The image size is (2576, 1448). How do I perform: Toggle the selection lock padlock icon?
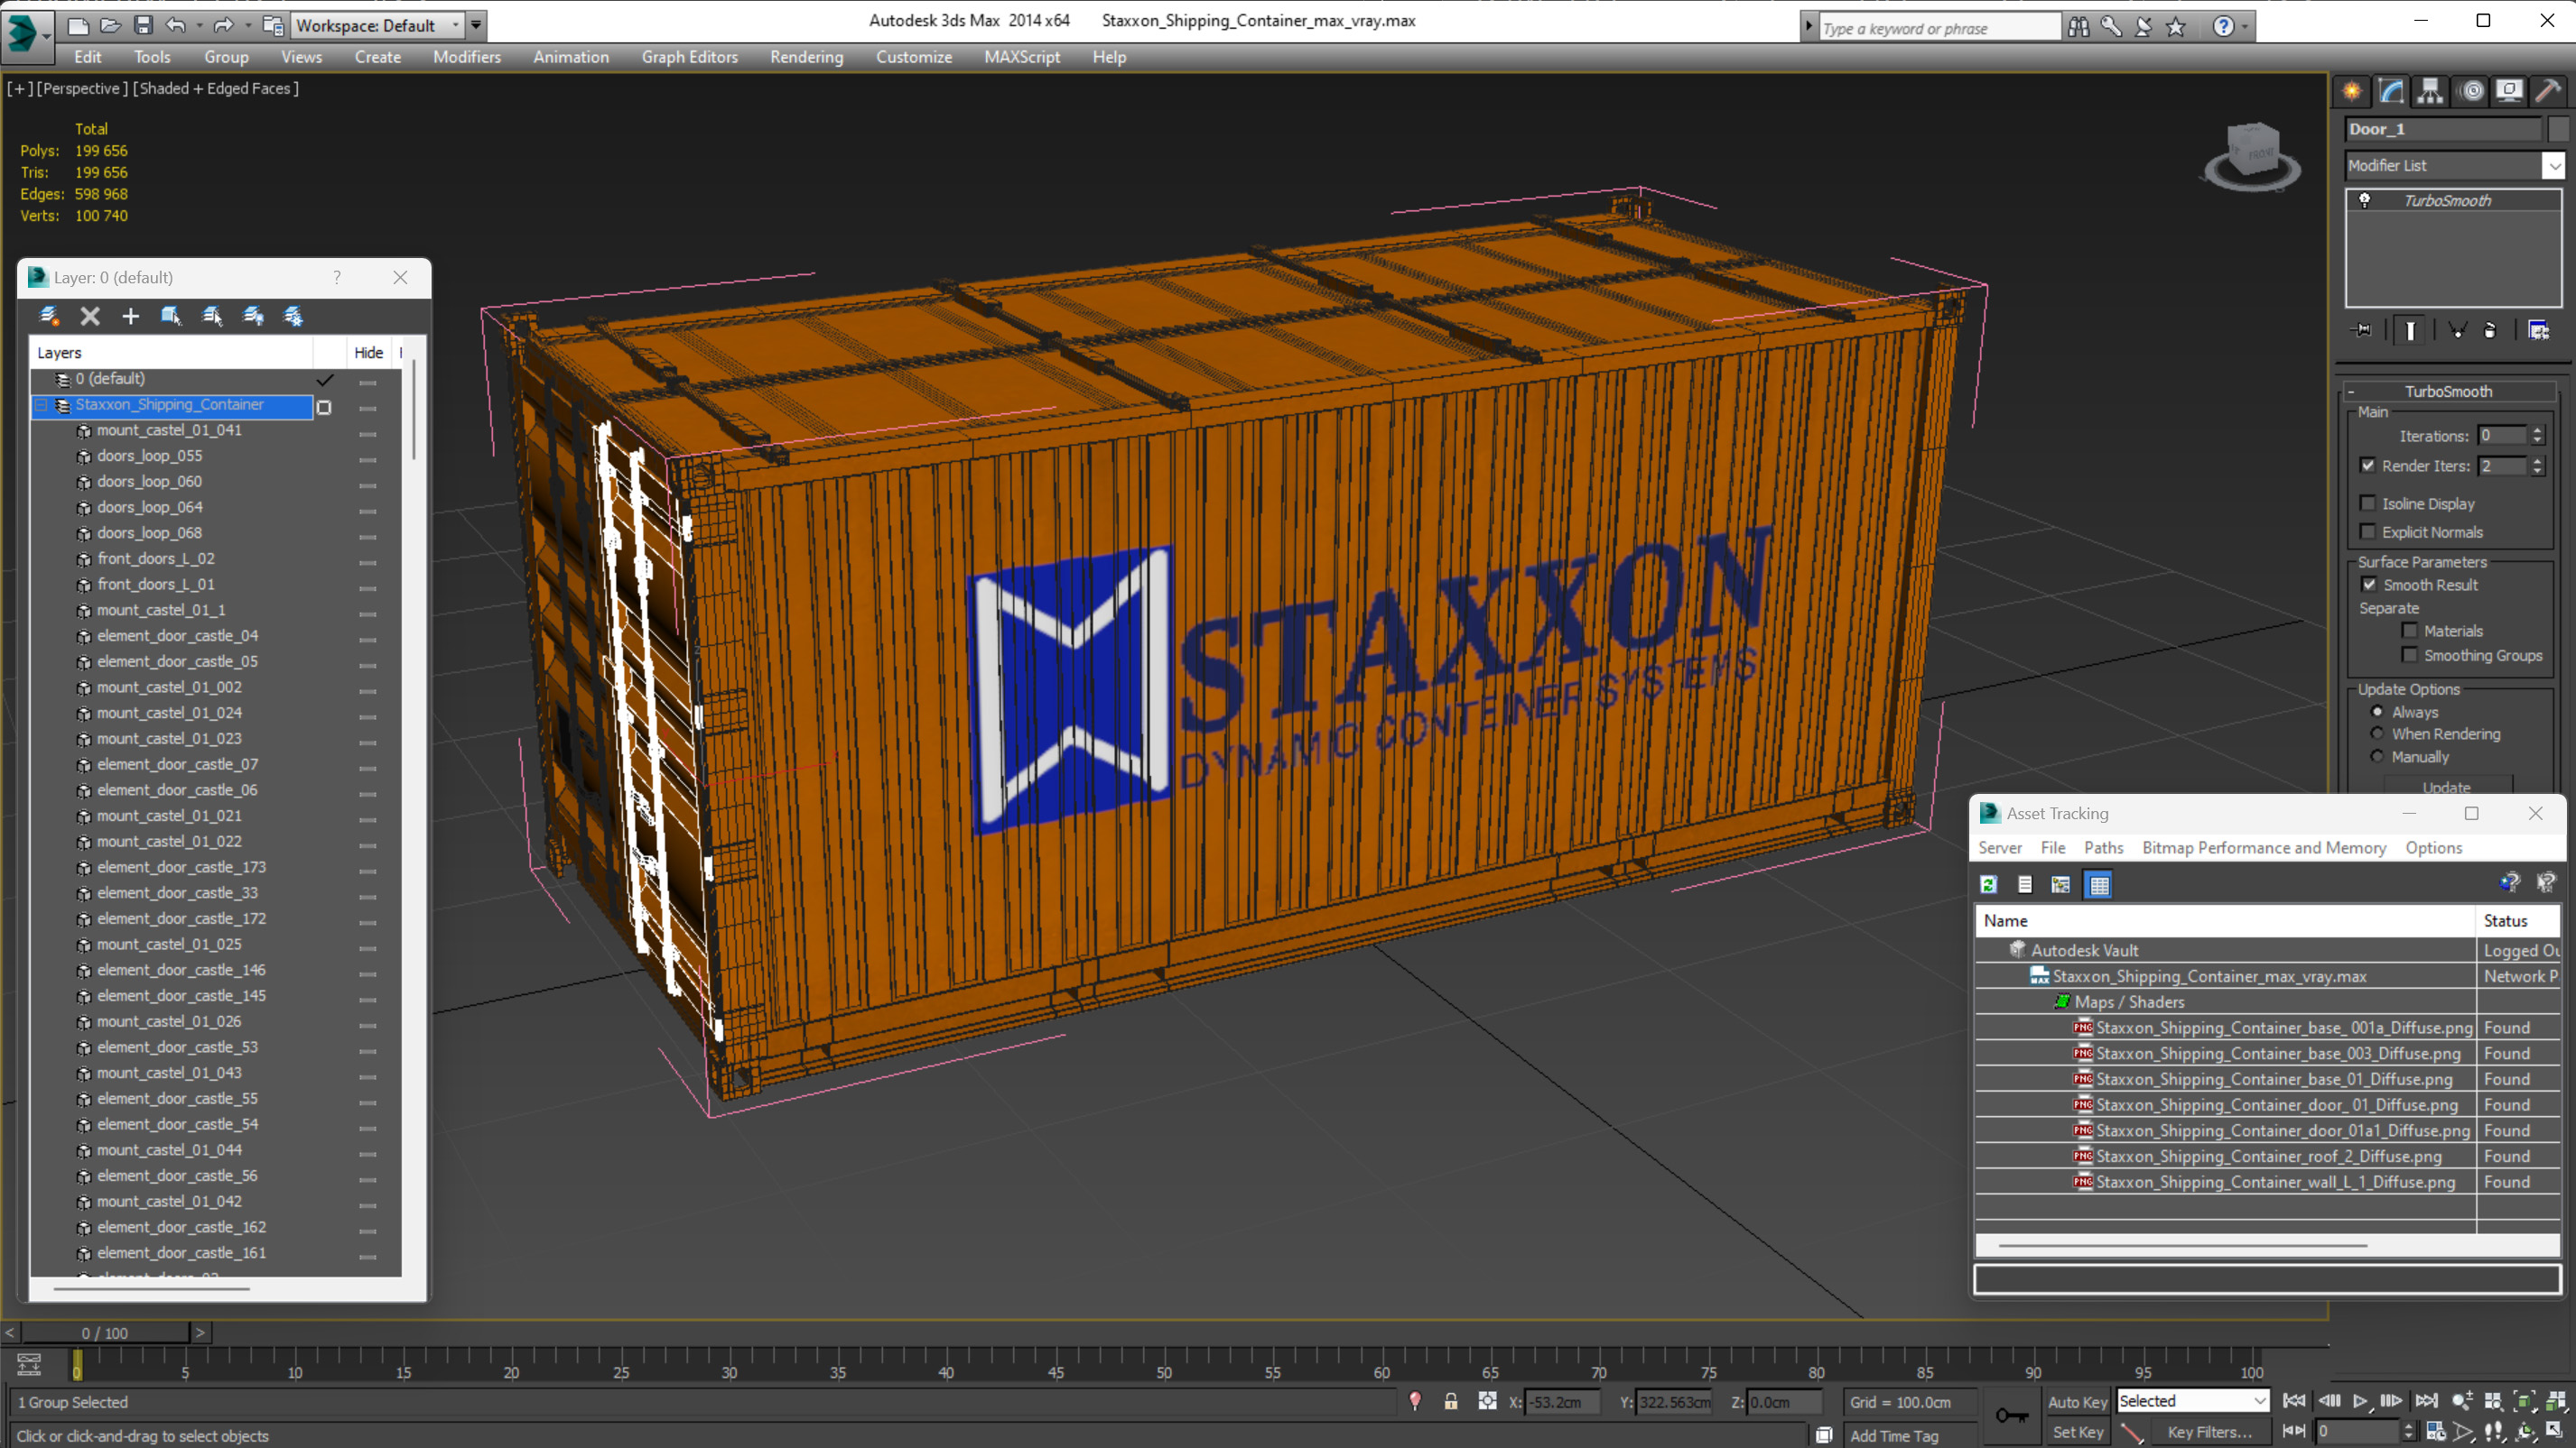click(x=1450, y=1402)
